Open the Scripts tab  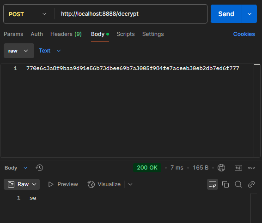point(126,34)
